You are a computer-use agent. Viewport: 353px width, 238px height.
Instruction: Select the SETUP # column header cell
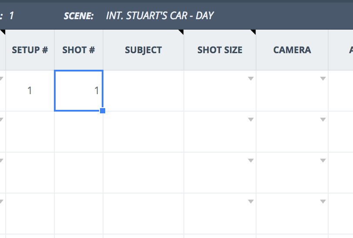30,50
